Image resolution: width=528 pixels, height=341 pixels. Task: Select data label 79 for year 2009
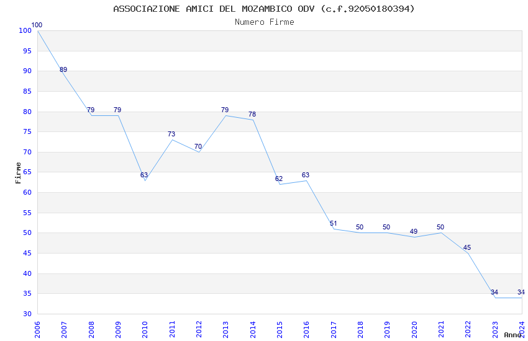tap(117, 110)
